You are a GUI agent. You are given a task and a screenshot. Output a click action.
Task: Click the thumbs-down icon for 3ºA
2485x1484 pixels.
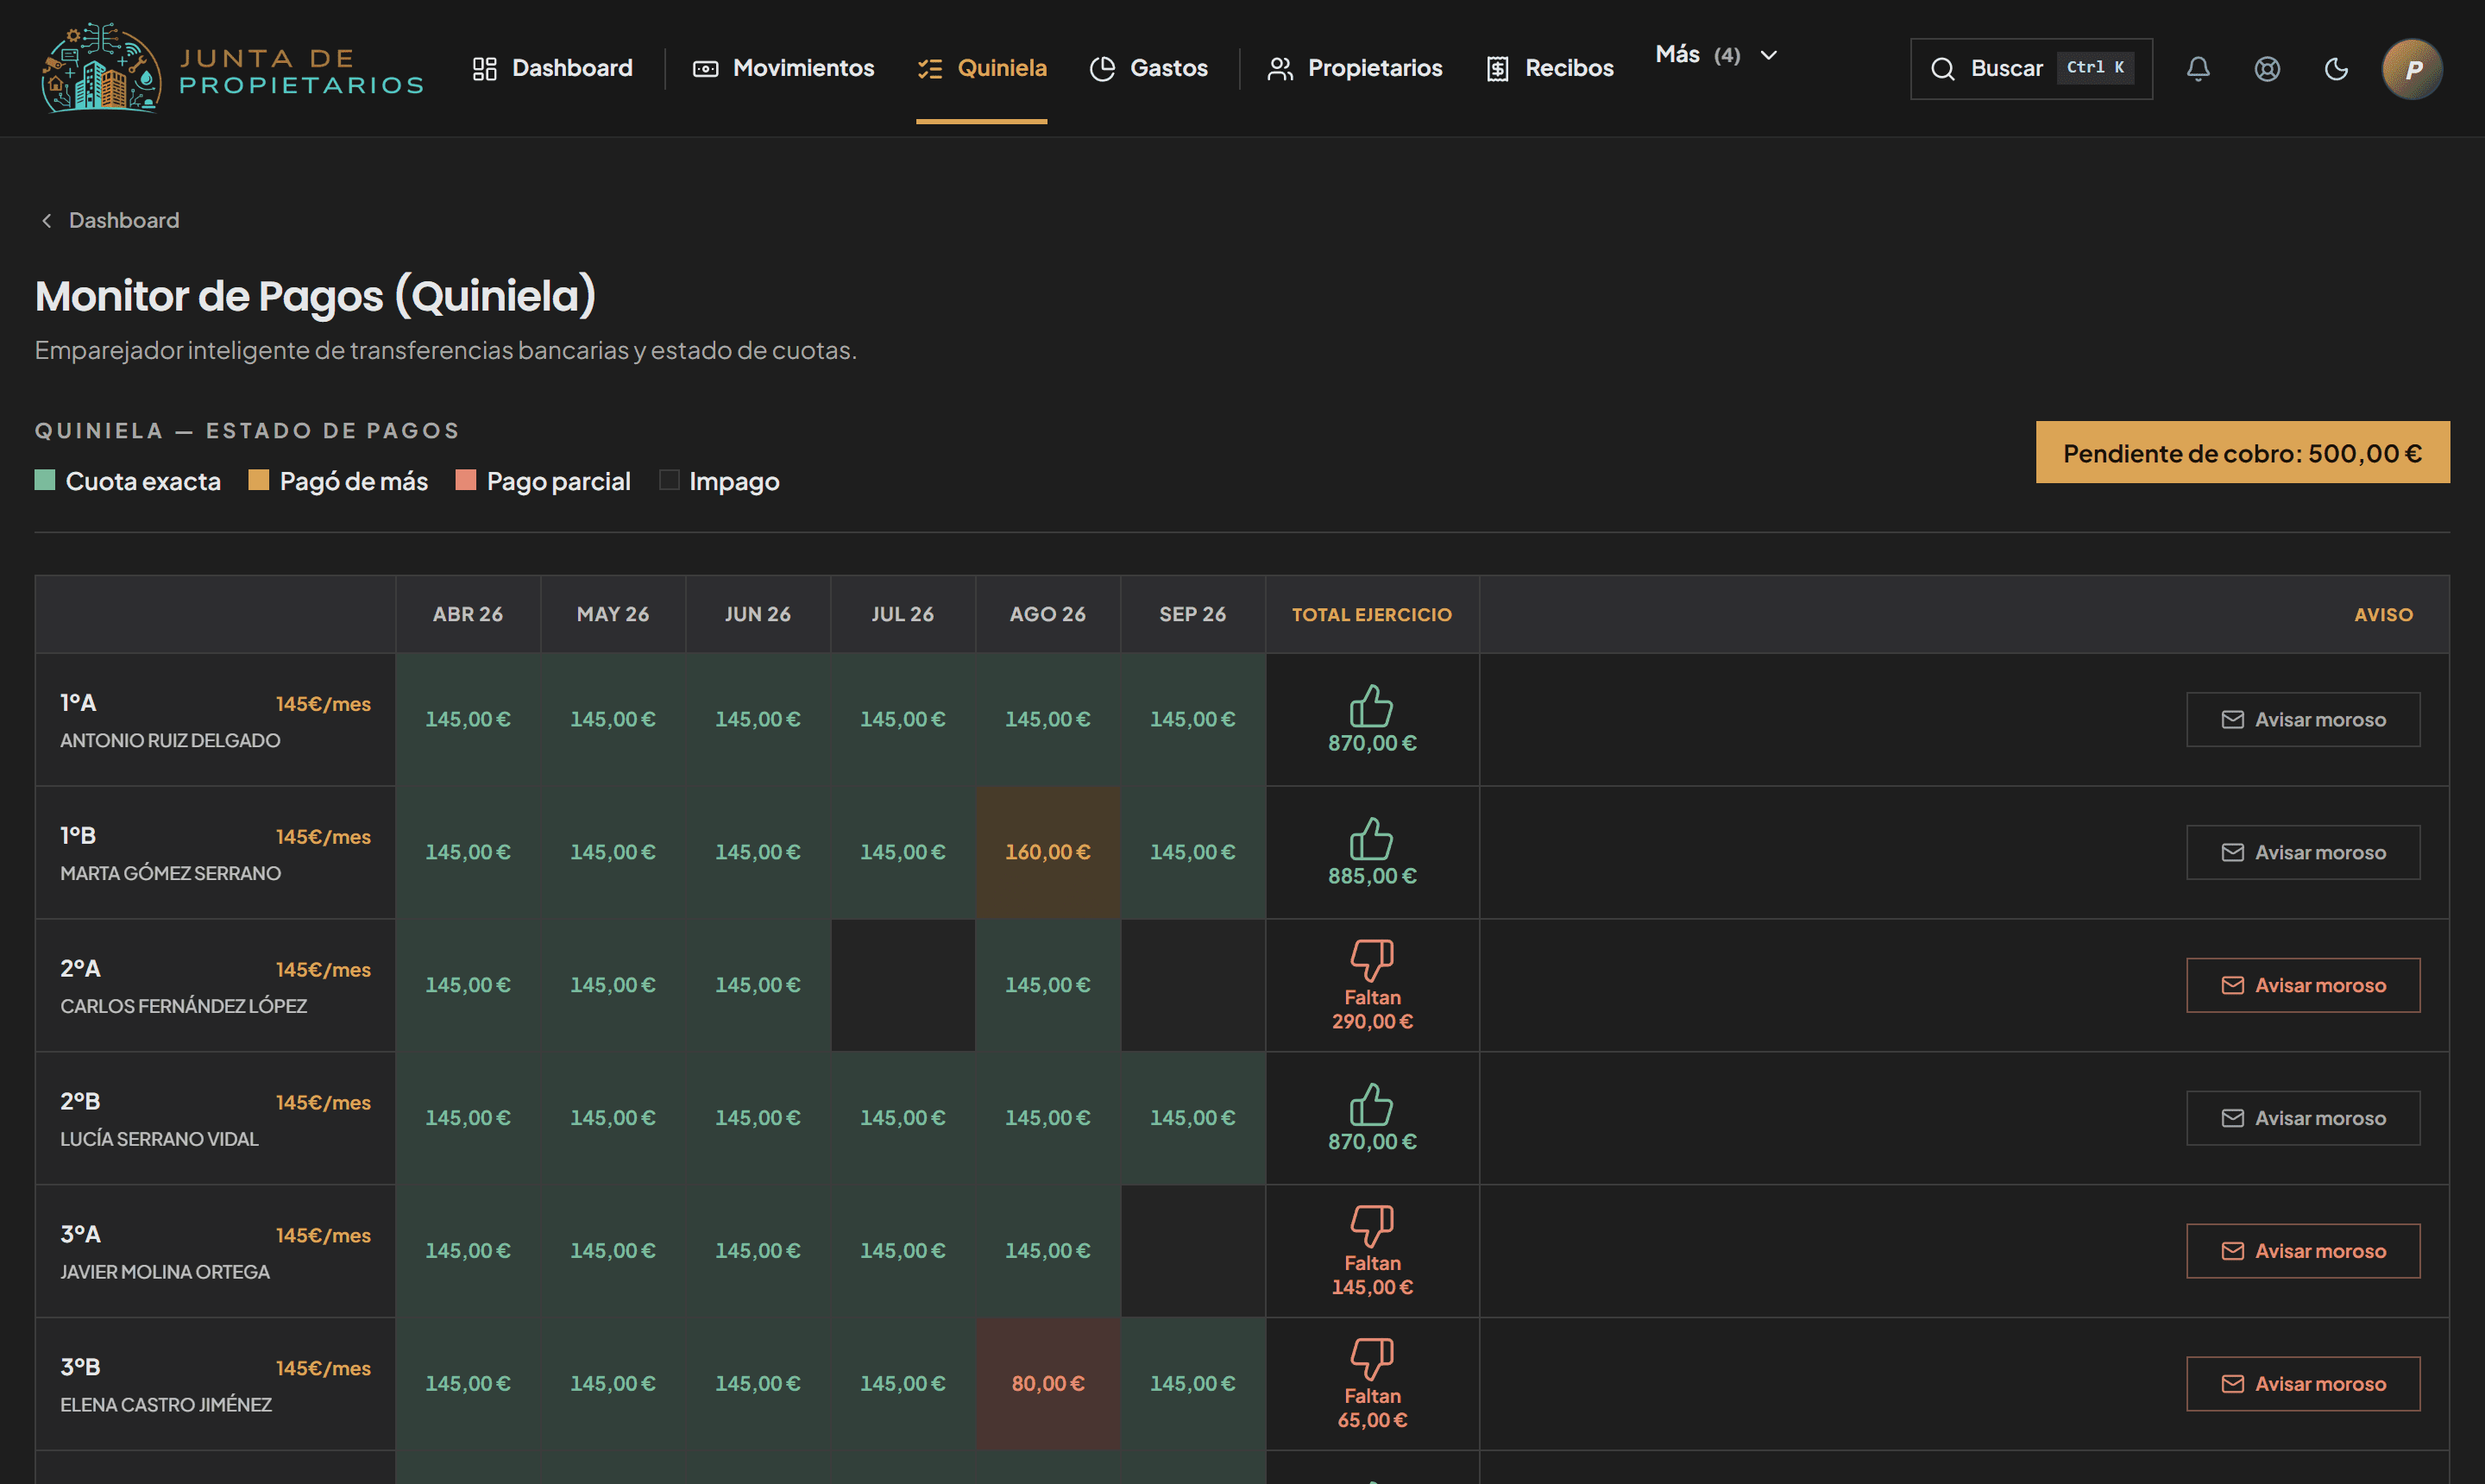point(1371,1226)
